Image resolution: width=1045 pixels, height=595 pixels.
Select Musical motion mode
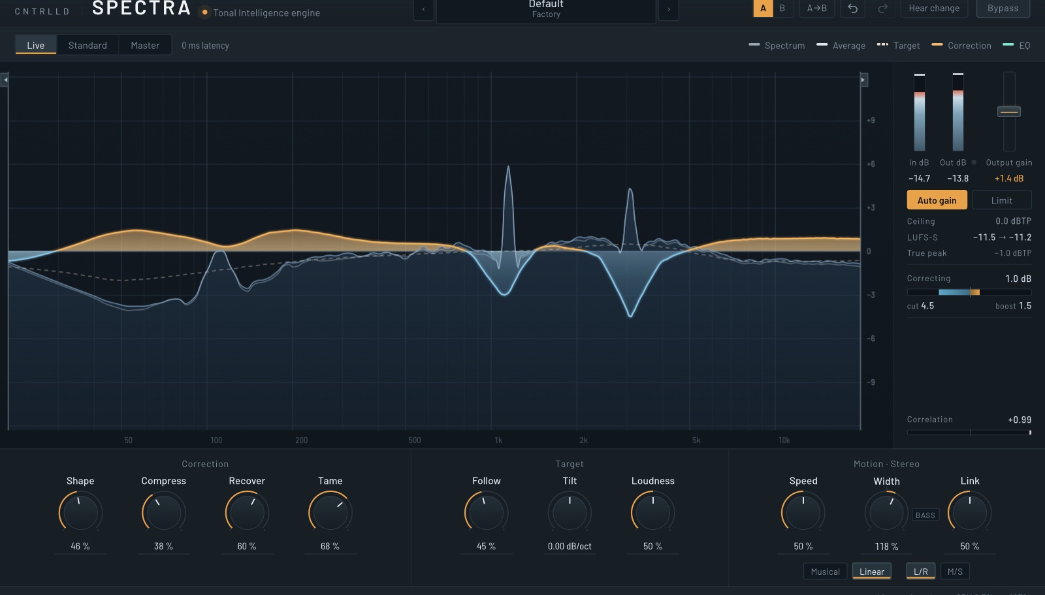click(x=826, y=572)
